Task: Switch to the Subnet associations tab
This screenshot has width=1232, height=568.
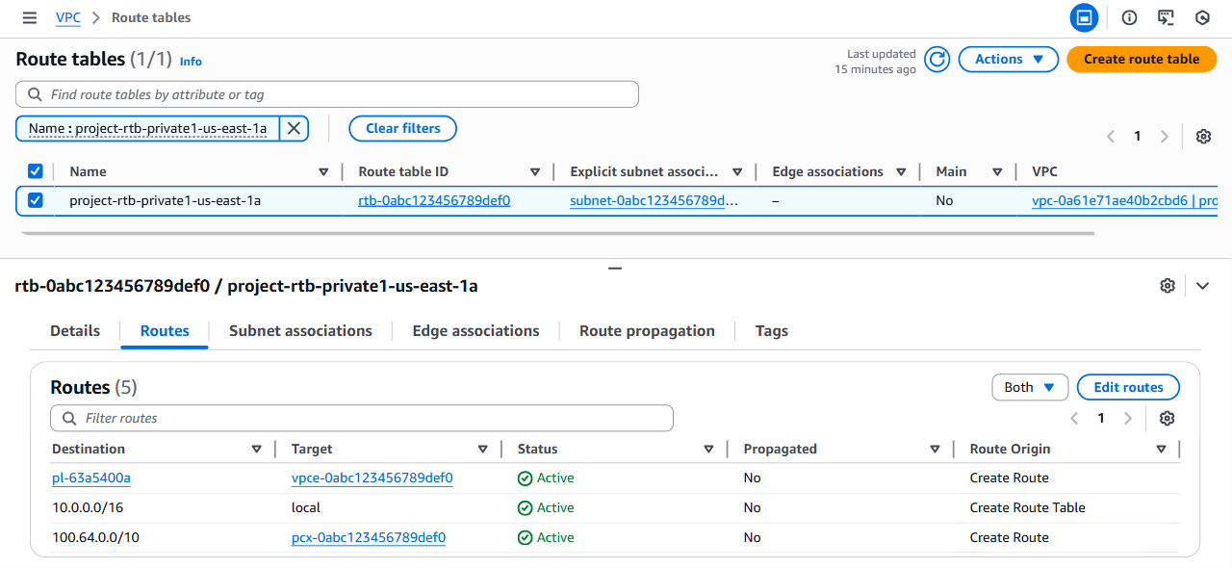Action: pyautogui.click(x=300, y=331)
